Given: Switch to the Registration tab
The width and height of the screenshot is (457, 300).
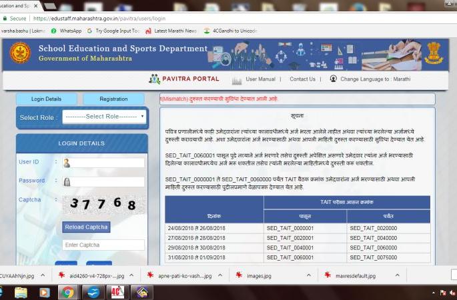Looking at the screenshot, I should point(113,99).
